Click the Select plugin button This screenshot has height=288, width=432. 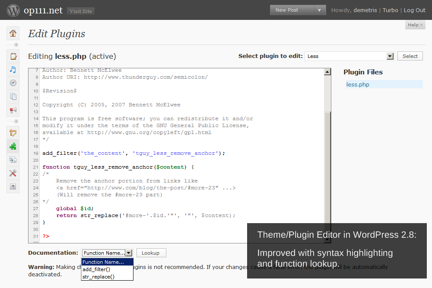[410, 56]
